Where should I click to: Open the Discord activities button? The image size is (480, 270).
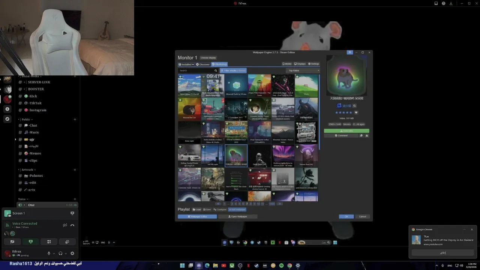[x=49, y=242]
